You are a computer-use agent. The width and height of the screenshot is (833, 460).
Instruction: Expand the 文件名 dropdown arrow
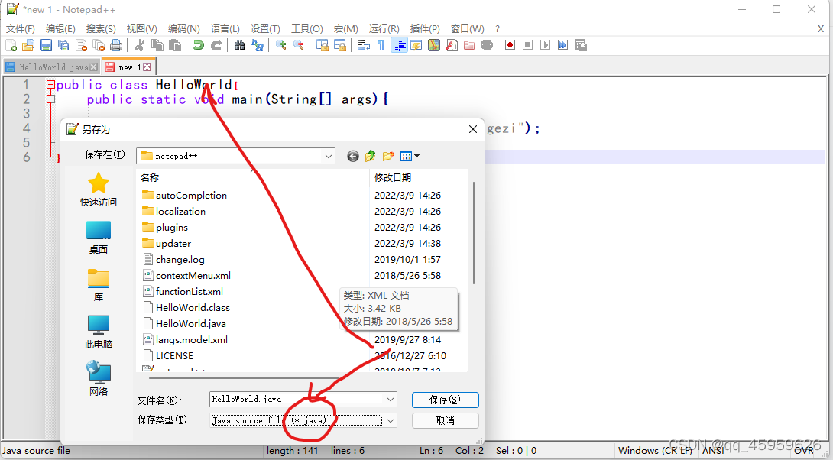(391, 400)
